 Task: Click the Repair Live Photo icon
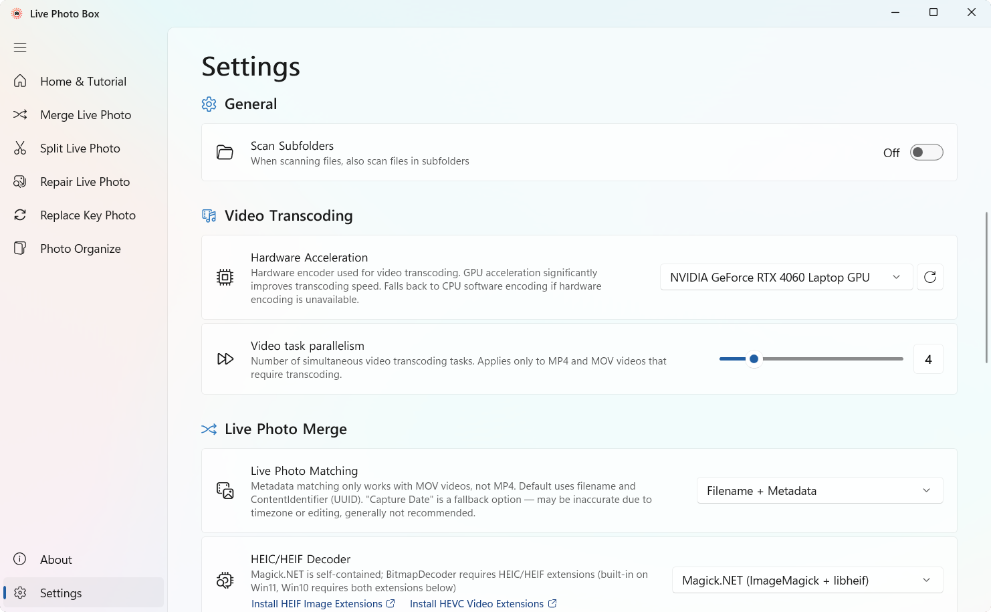point(20,181)
